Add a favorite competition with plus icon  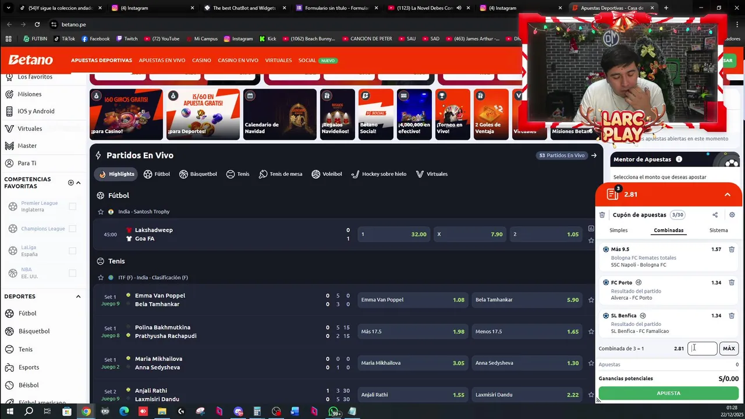point(71,183)
